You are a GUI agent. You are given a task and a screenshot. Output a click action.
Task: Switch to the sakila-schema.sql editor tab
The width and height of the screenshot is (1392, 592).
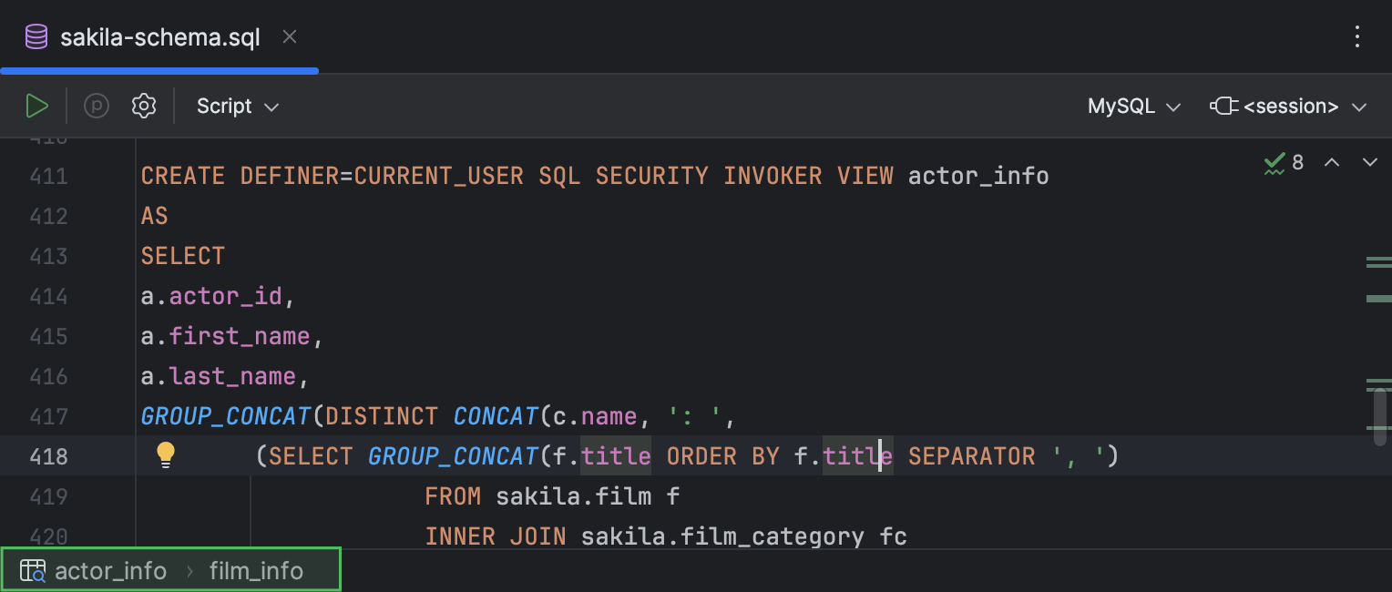[x=159, y=37]
